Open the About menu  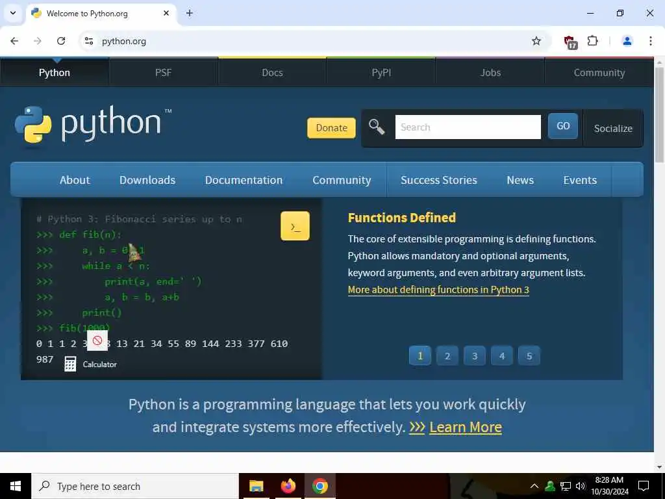pyautogui.click(x=75, y=180)
